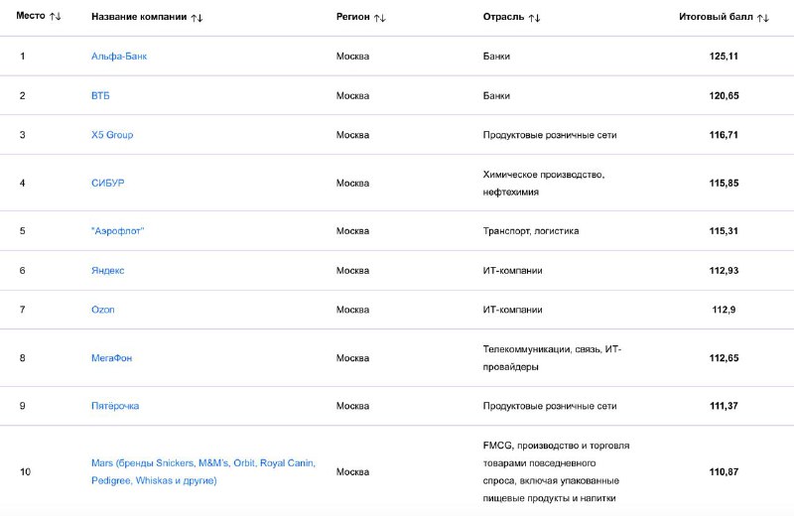Select the score 125,11 cell

[725, 57]
